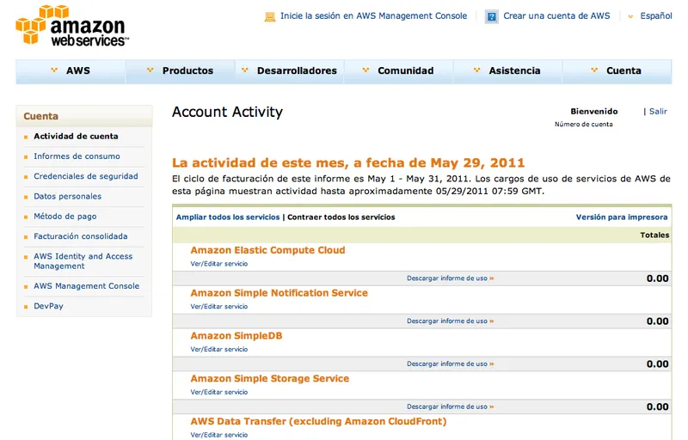Expand the AWS navigation menu
The image size is (688, 440).
tap(71, 70)
